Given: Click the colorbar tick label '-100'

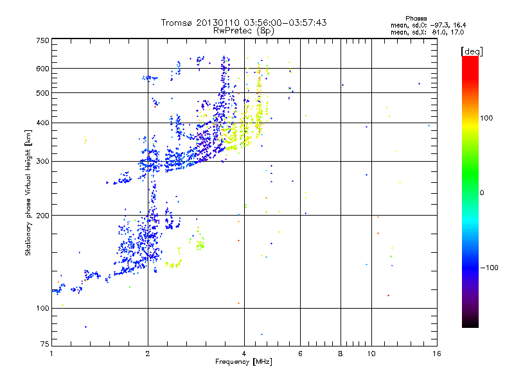Looking at the screenshot, I should click(x=489, y=268).
